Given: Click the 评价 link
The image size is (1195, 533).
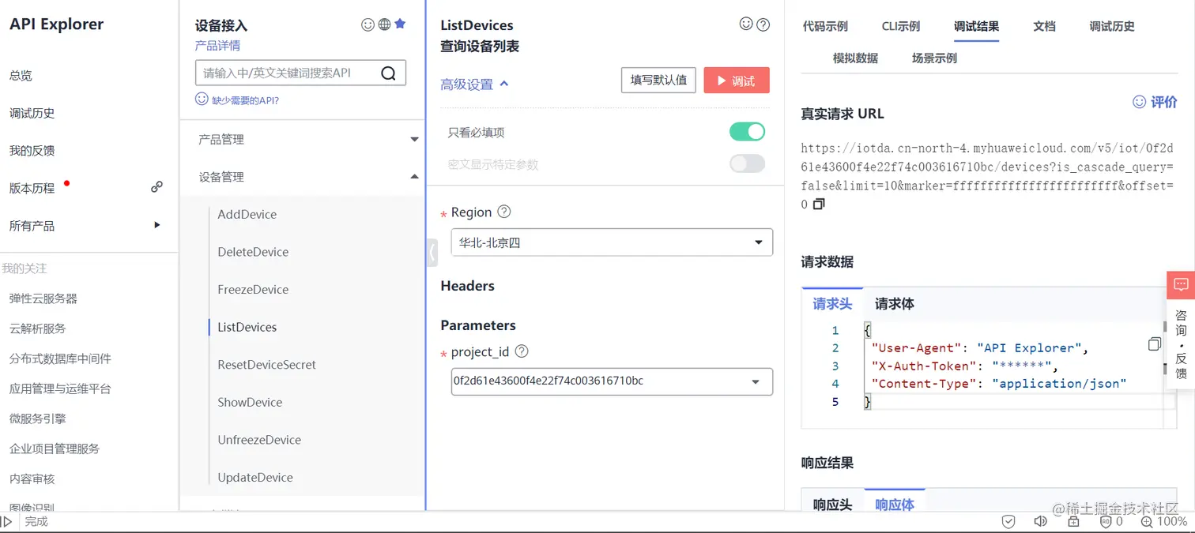Looking at the screenshot, I should (x=1155, y=102).
